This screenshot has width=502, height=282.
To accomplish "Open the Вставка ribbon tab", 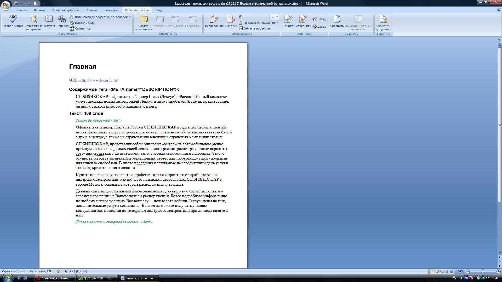I will [x=39, y=10].
